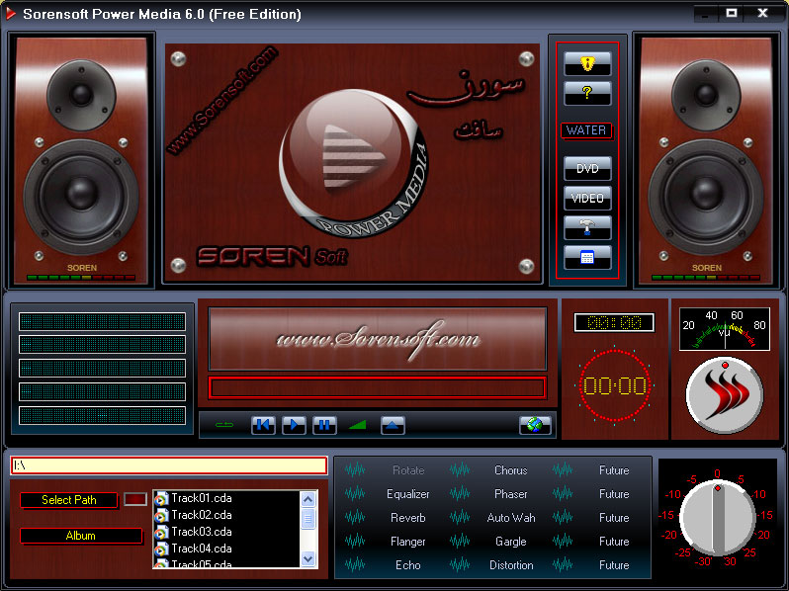This screenshot has height=591, width=789.
Task: Click small red button beside Select Path
Action: [x=135, y=499]
